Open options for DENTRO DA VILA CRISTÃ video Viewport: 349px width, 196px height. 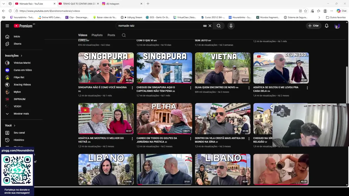point(249,139)
